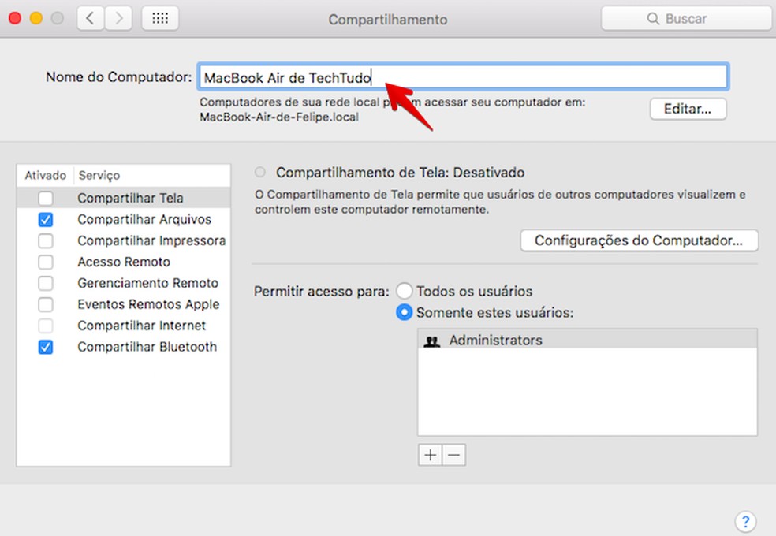The image size is (776, 536).
Task: Go forward with the right chevron button
Action: (x=118, y=19)
